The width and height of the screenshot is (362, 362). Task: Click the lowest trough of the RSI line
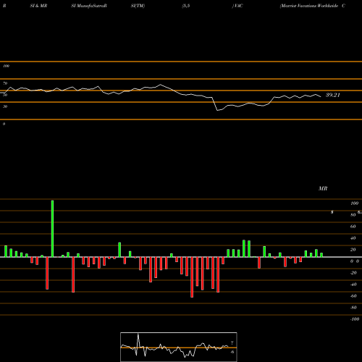coord(217,110)
